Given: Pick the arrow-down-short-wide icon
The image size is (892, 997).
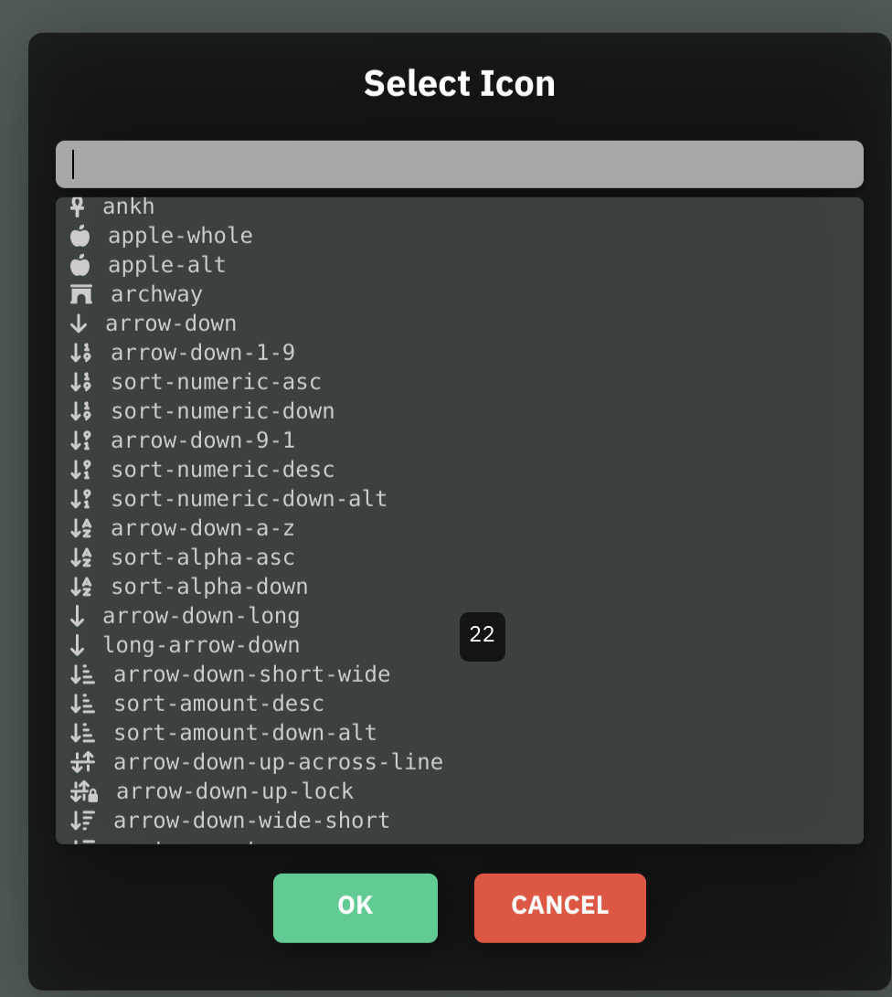Looking at the screenshot, I should [229, 674].
